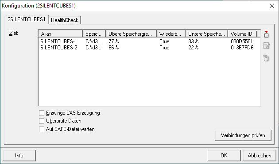Click the Wiederb... column header
Screen dimensions: 279x164
(x=171, y=34)
